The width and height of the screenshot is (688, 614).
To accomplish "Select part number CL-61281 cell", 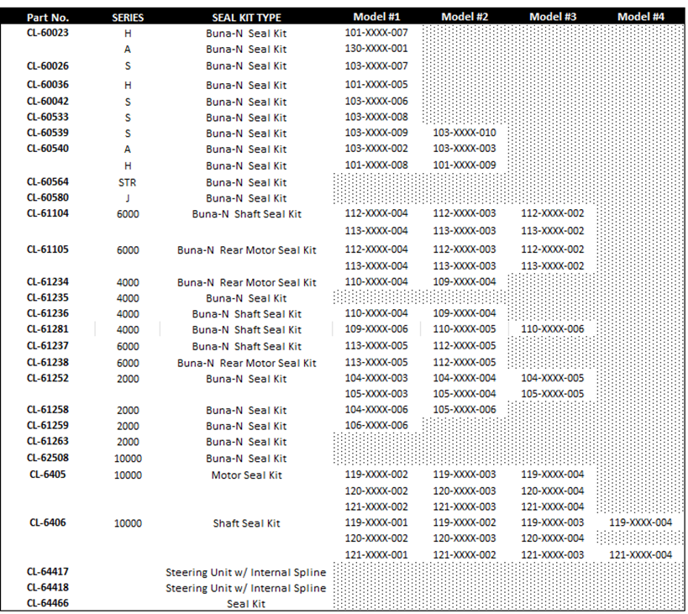I will coord(48,329).
